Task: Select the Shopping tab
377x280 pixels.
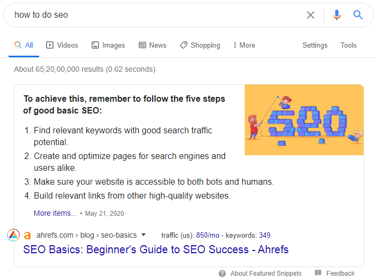Action: point(200,45)
